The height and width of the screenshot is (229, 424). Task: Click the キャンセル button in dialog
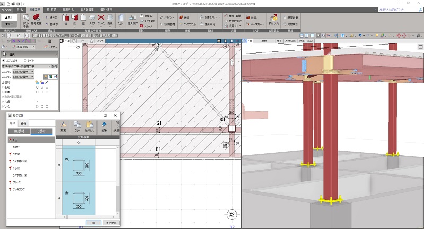tap(111, 223)
